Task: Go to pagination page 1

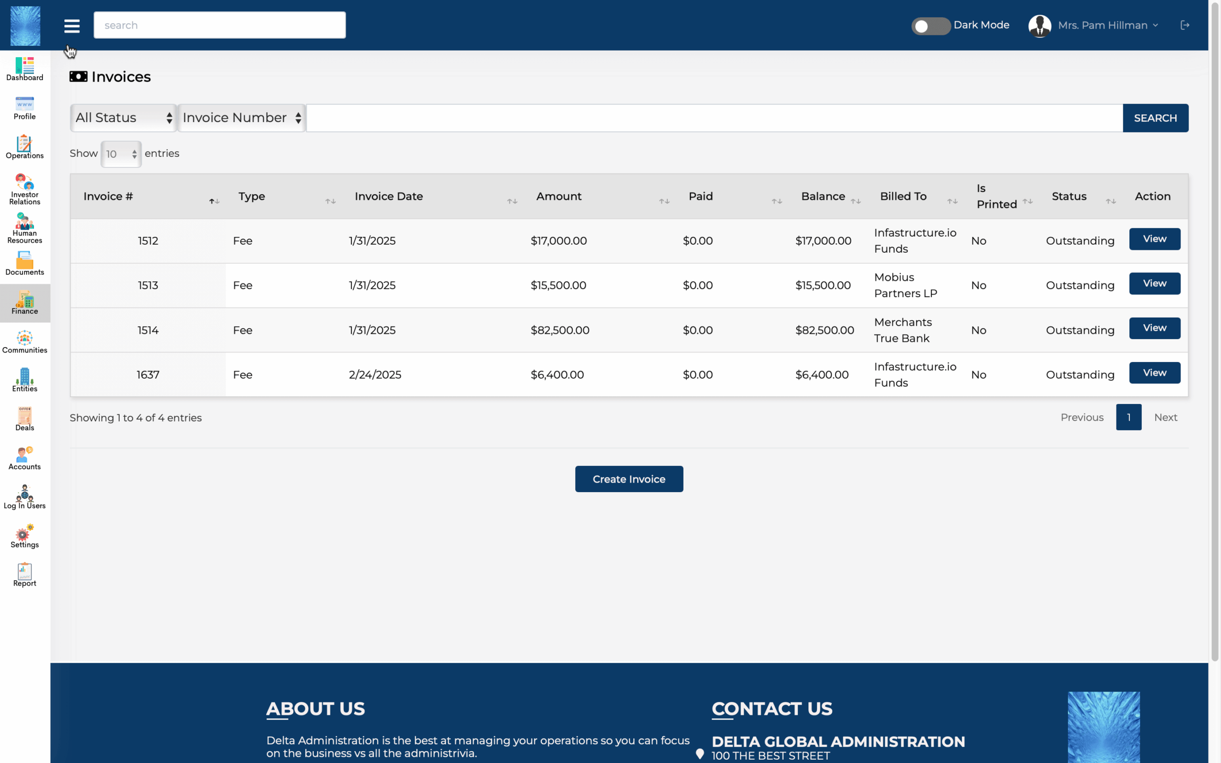Action: pyautogui.click(x=1128, y=417)
